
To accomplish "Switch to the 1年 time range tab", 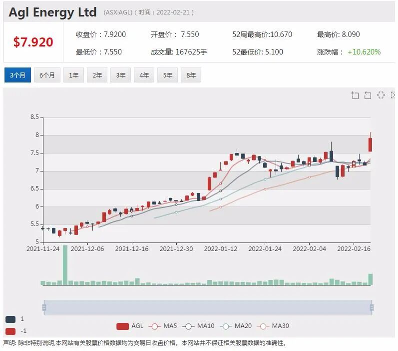I will [73, 75].
